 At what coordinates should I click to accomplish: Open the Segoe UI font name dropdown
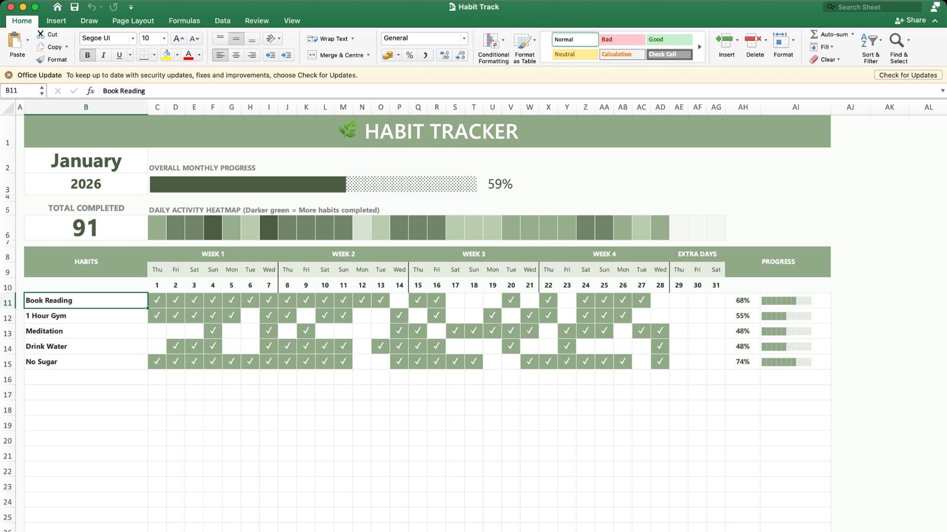[x=133, y=38]
